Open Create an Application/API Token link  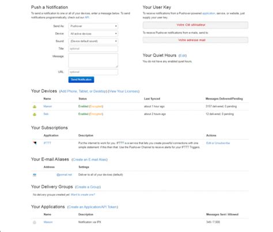click(93, 207)
